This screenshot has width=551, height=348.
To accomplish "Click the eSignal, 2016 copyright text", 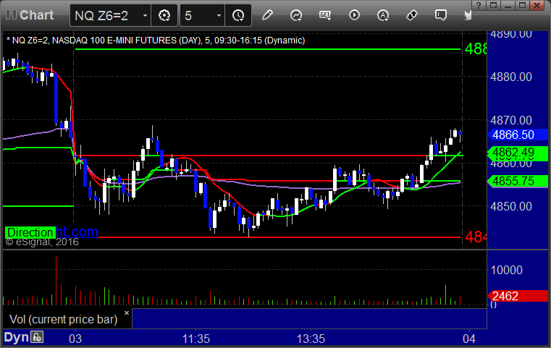I will [x=42, y=242].
